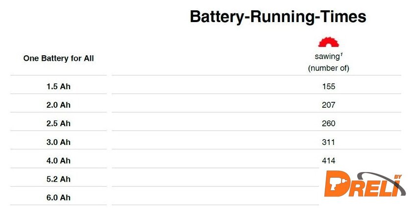The image size is (411, 215).
Task: Click the sawing value 155
Action: (x=329, y=86)
